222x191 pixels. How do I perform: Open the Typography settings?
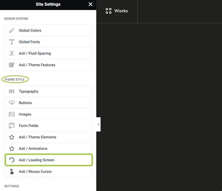[x=48, y=92]
